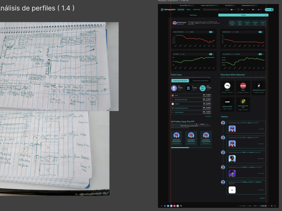Click the Clone X collection icon card
Image resolution: width=282 pixels, height=211 pixels.
coord(227,87)
